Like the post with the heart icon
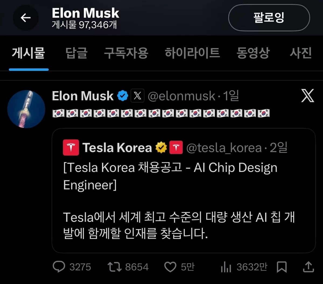Viewport: 323px width, 284px height. (170, 267)
